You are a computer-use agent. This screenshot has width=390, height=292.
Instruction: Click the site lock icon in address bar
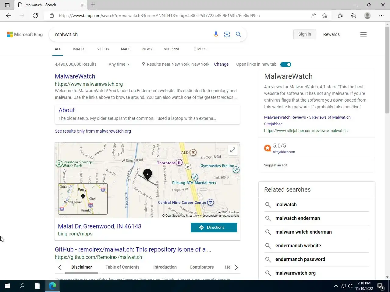tap(52, 16)
